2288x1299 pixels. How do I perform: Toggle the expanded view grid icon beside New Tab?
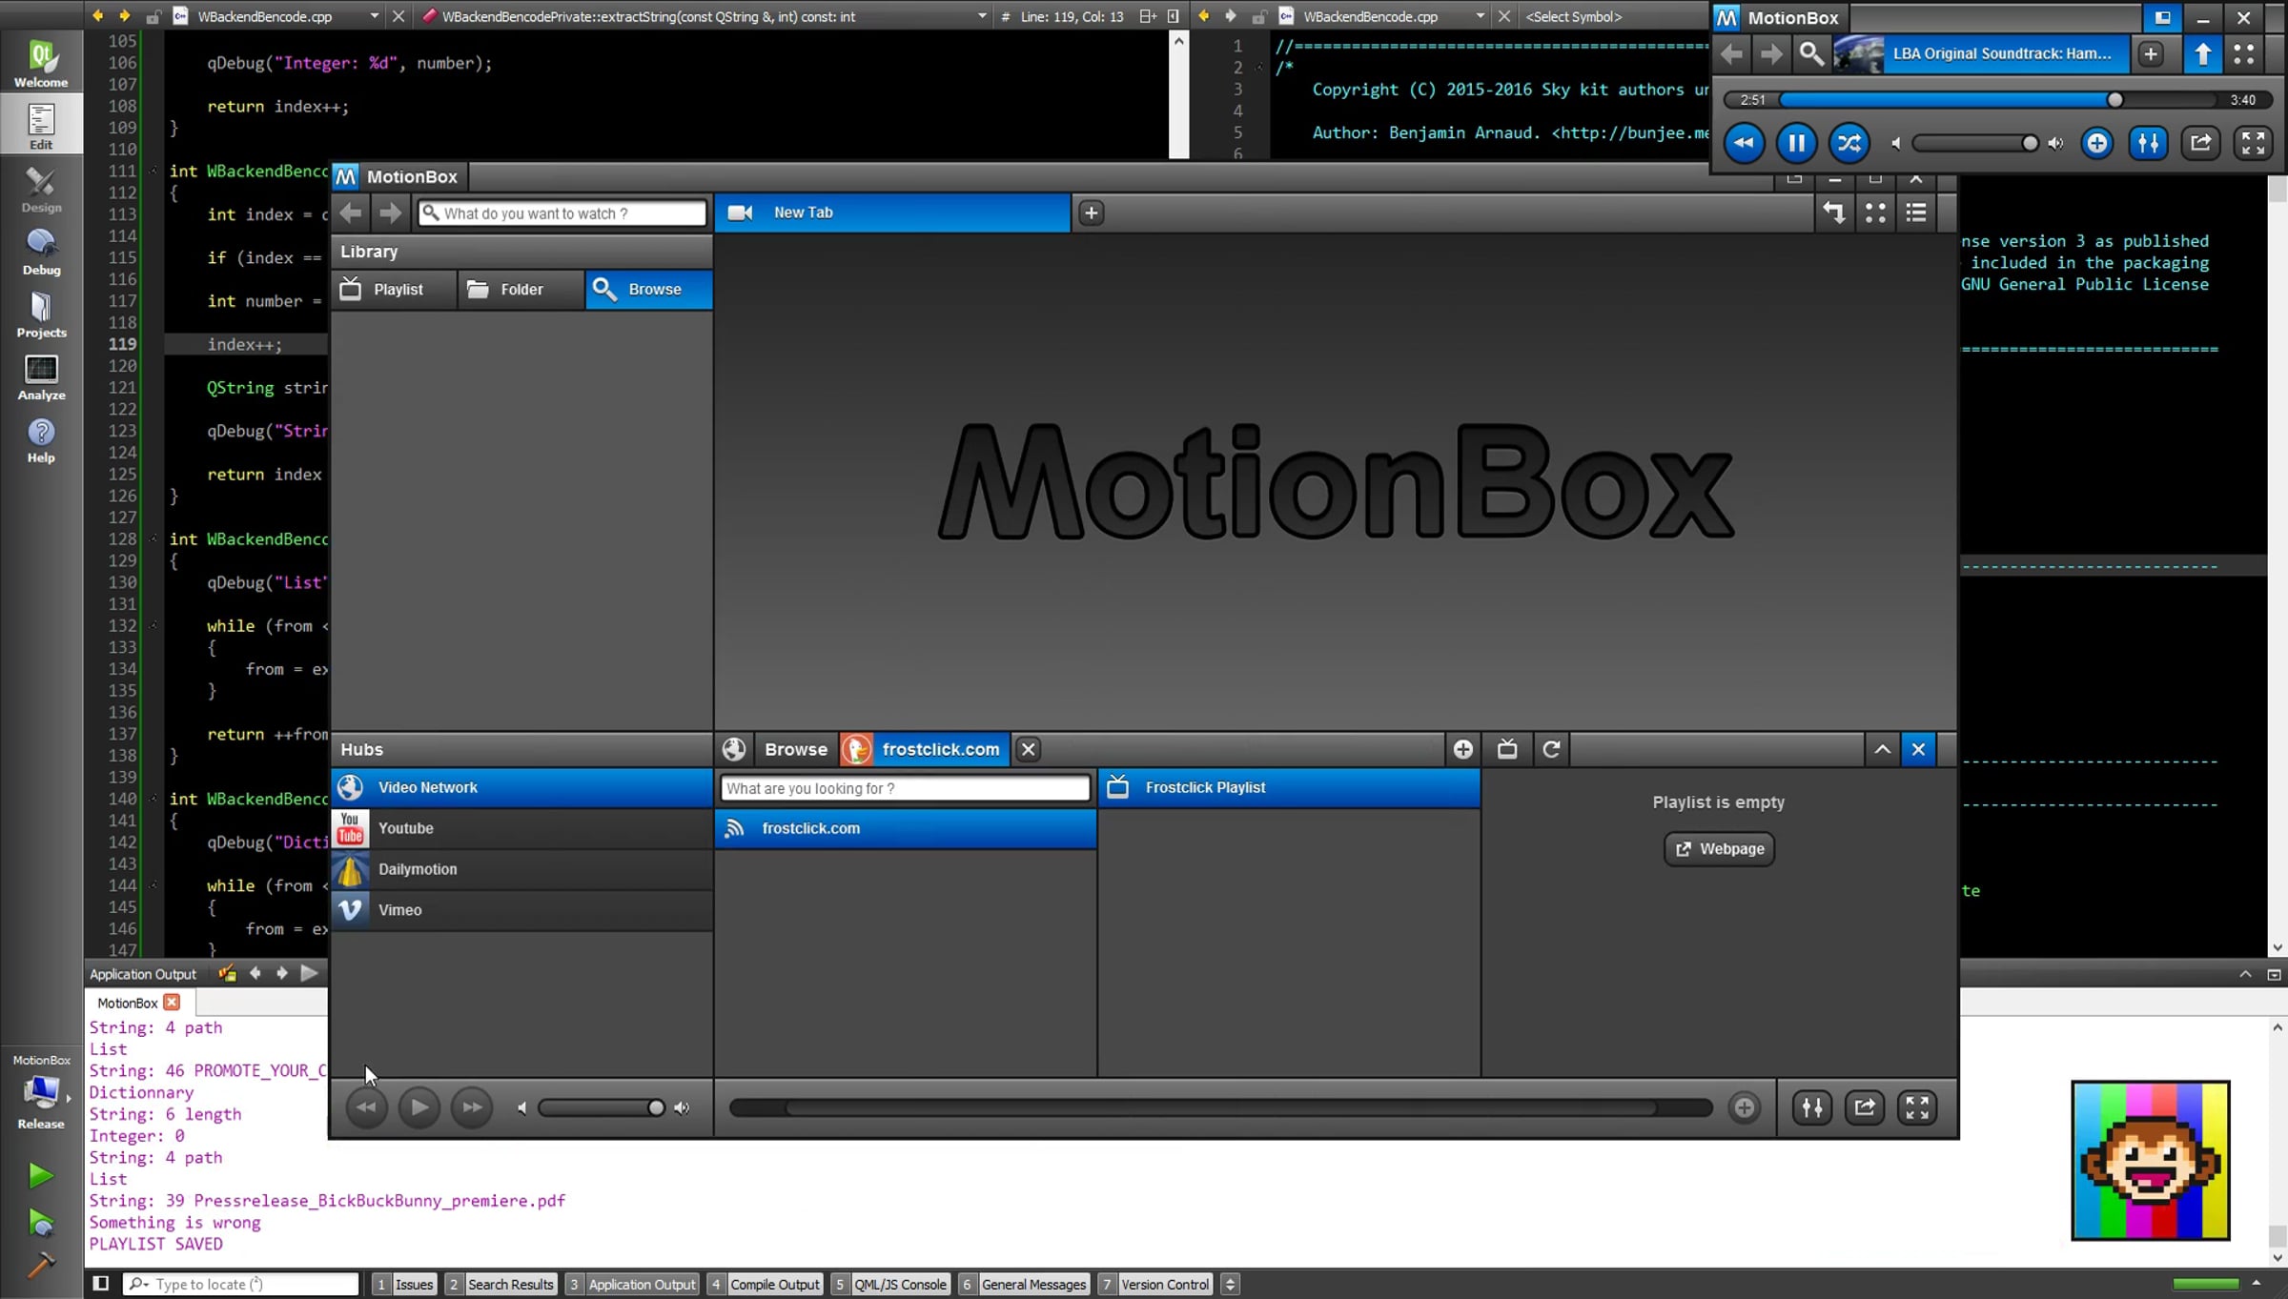[1874, 213]
